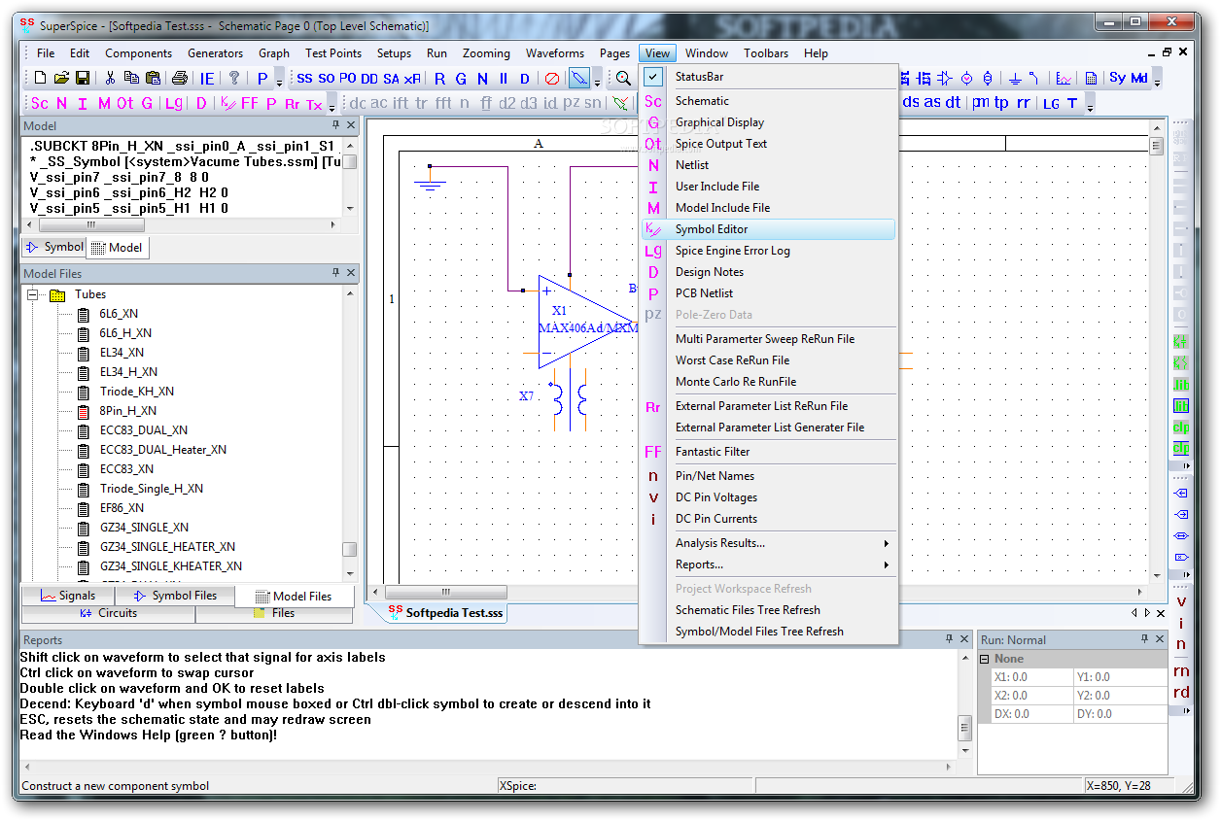Toggle auto-hide pin on Reports panel

point(950,639)
